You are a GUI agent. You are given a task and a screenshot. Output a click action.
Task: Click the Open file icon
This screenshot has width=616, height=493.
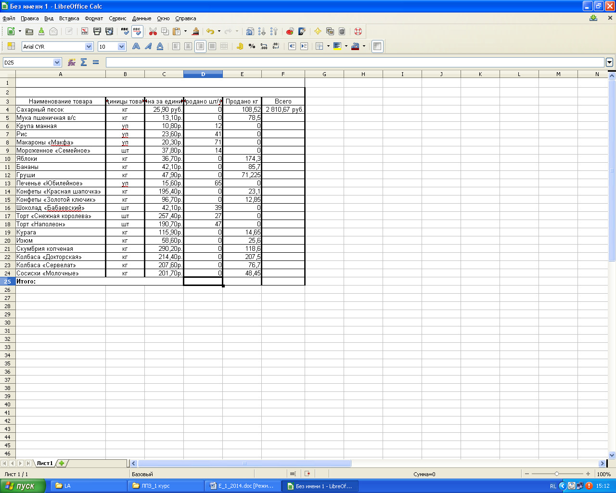29,31
